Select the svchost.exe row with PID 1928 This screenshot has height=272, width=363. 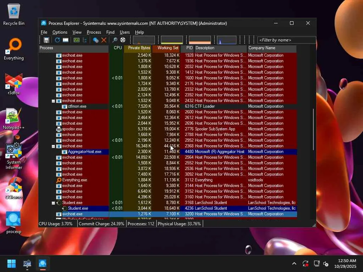click(x=168, y=55)
